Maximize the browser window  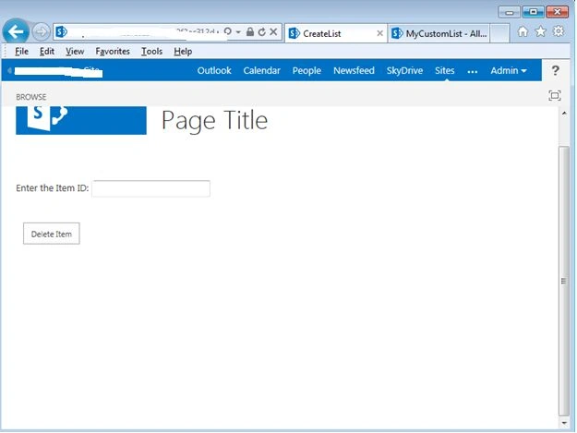click(x=533, y=12)
